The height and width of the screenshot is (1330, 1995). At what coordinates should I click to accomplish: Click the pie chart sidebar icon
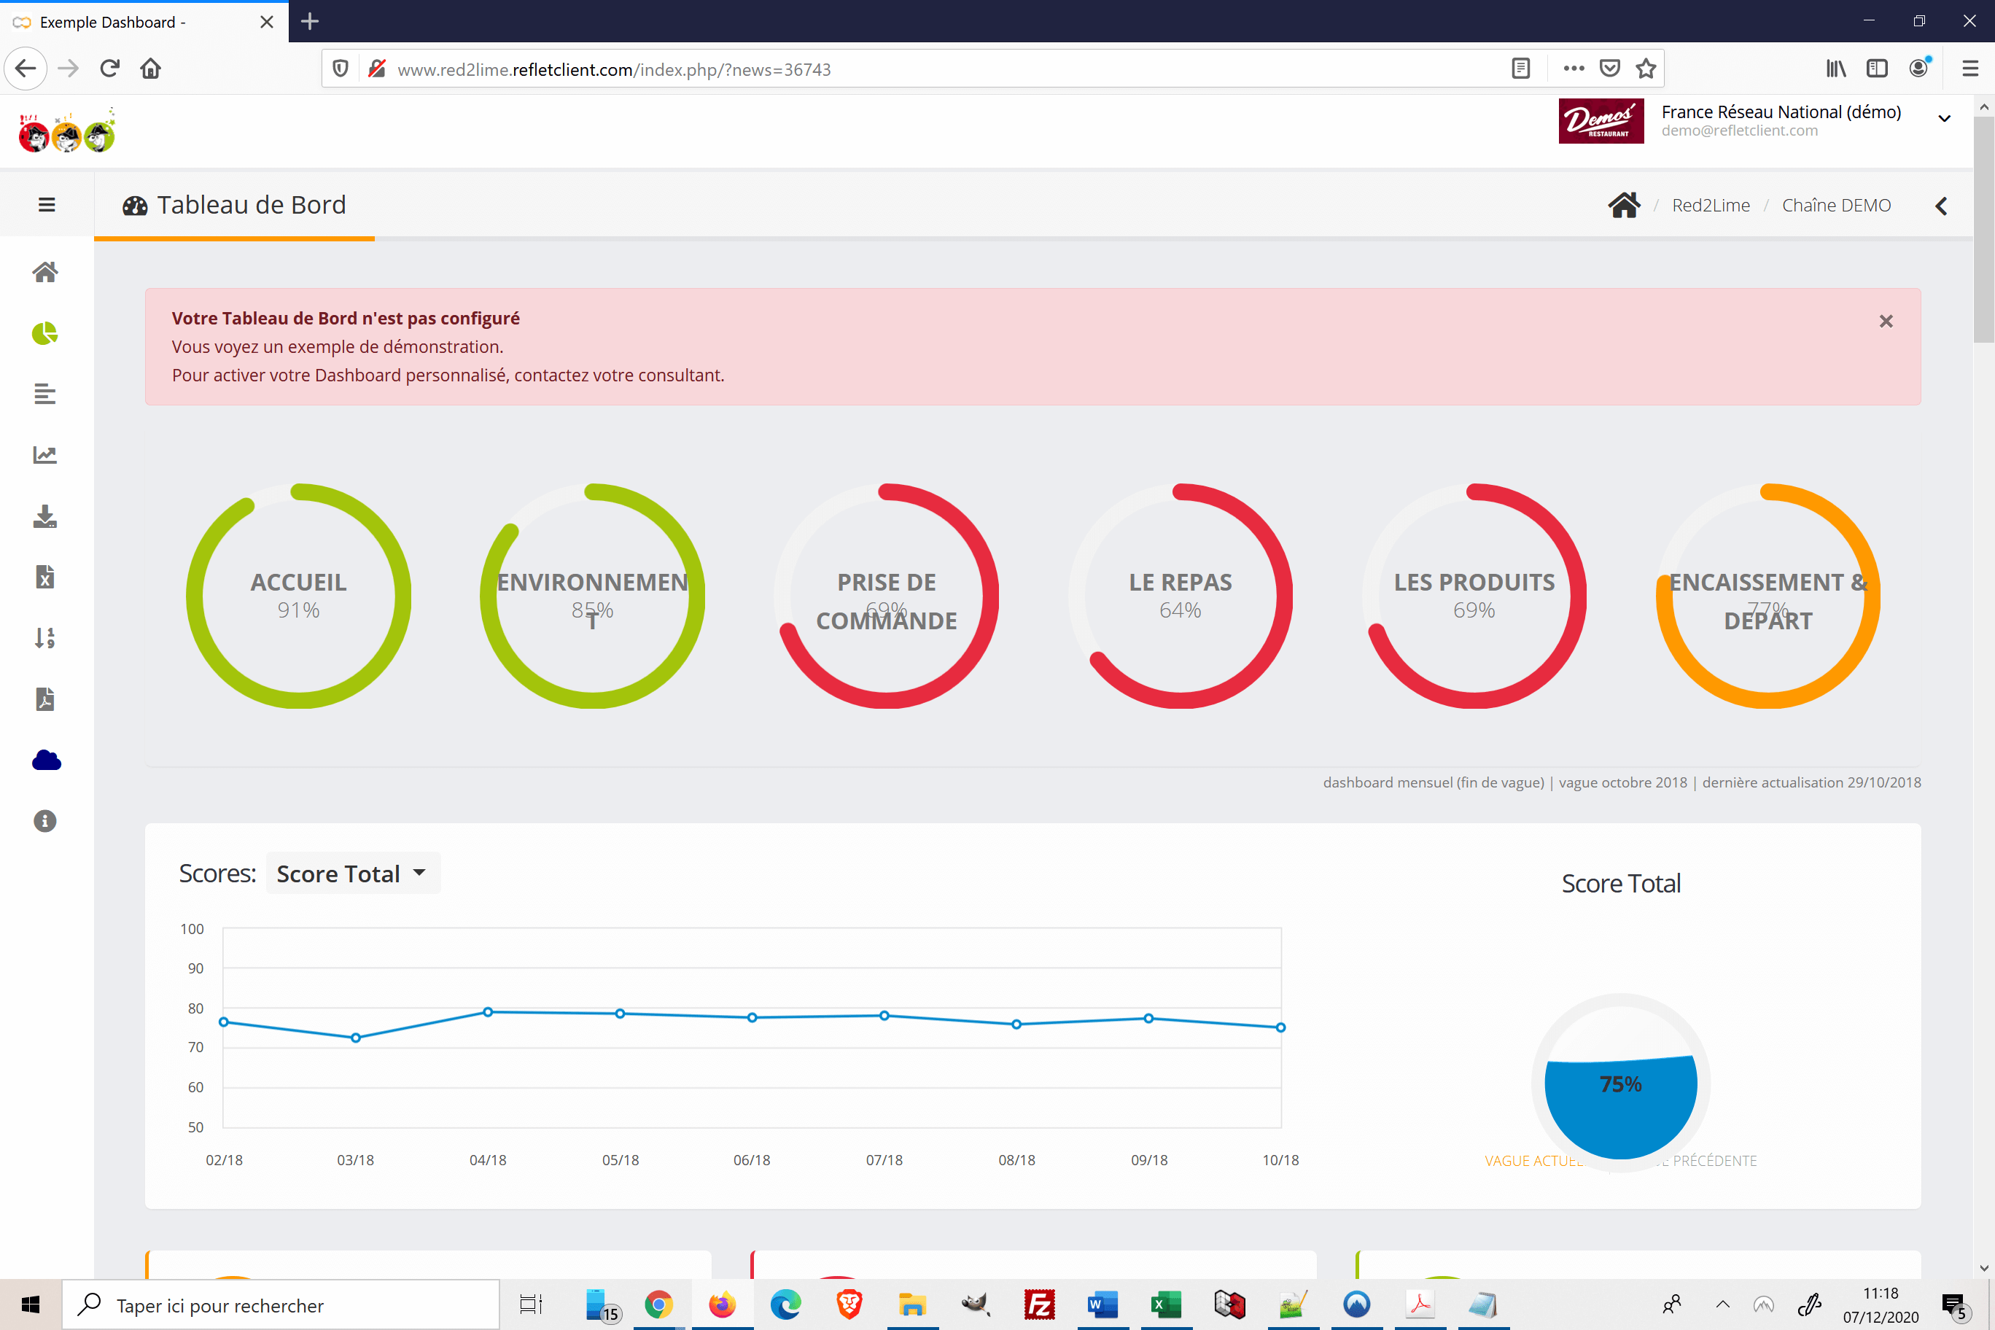coord(45,333)
